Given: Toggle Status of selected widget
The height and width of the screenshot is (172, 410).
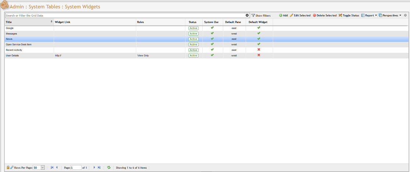Looking at the screenshot, I should click(349, 15).
